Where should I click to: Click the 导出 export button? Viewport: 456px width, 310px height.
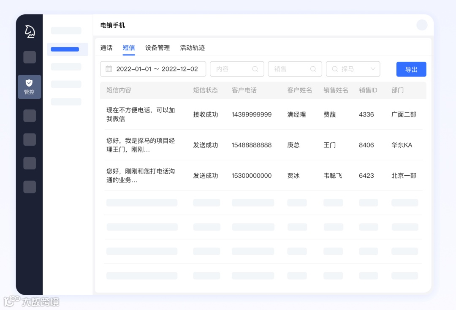(x=411, y=69)
